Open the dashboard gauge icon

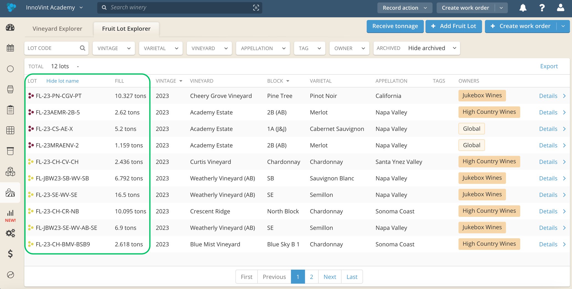point(10,27)
